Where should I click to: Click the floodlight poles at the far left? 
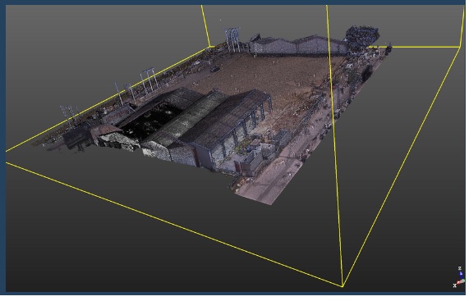69,115
